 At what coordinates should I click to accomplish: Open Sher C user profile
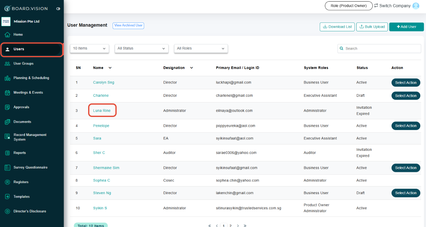point(99,153)
